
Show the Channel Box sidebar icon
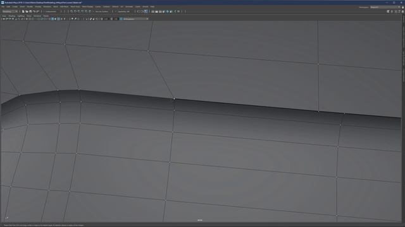click(402, 11)
